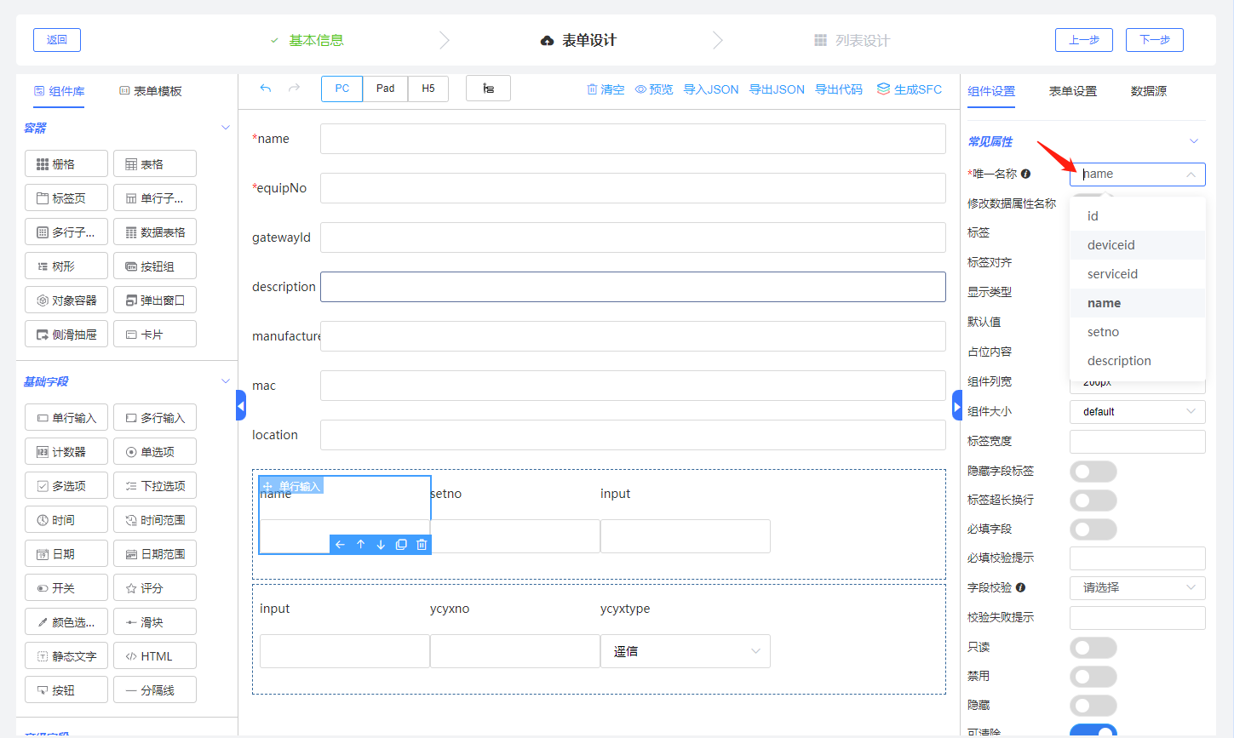This screenshot has height=738, width=1234.
Task: Select deviceid from the dropdown list
Action: click(1111, 245)
